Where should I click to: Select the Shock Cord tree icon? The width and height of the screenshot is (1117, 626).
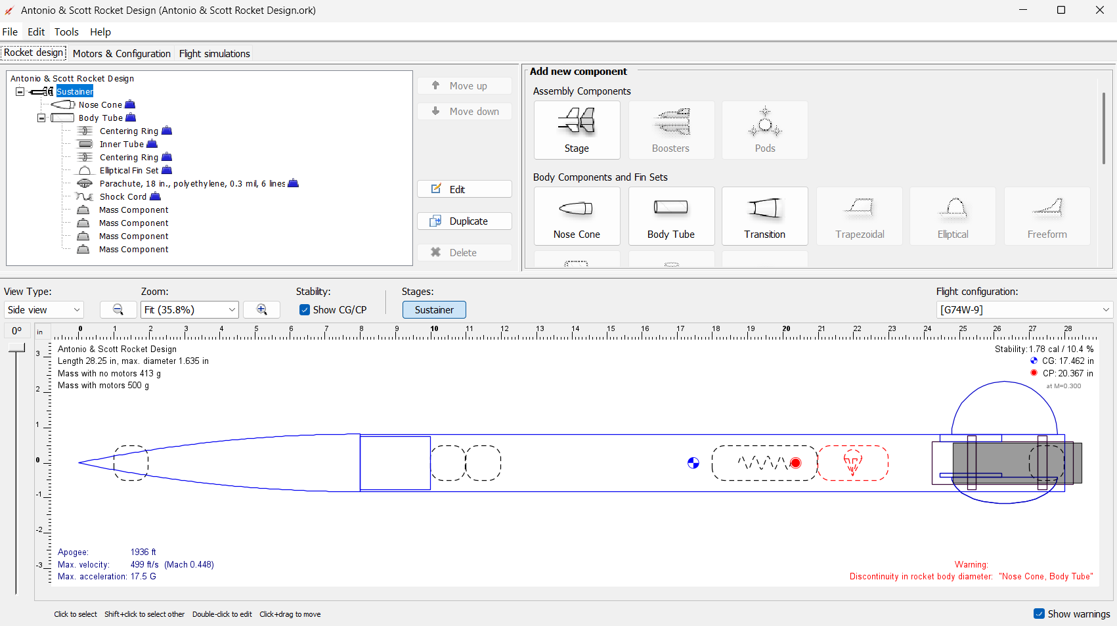84,196
